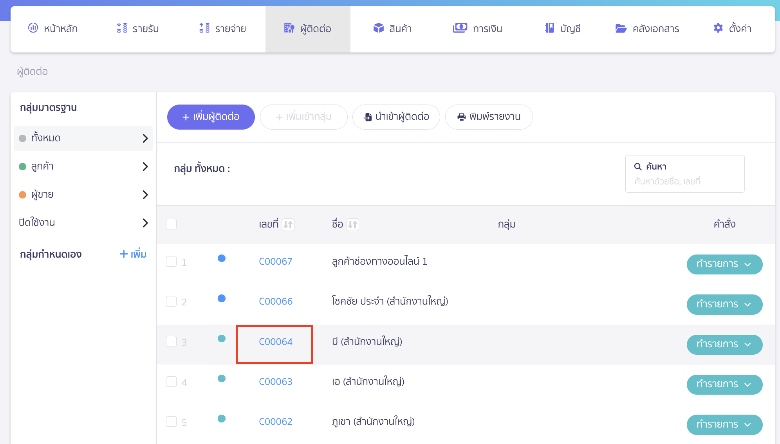Click the การเงิน finance icon
780x444 pixels.
(x=460, y=28)
